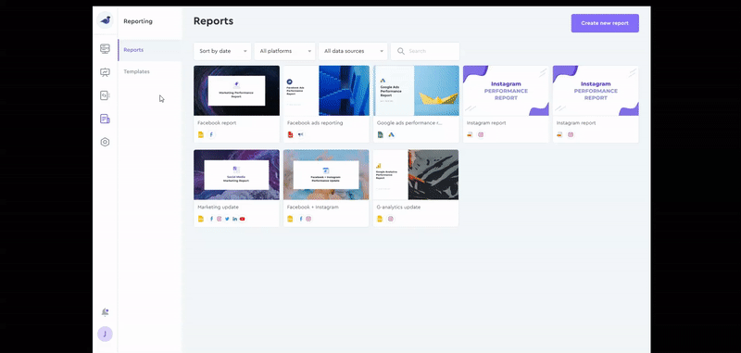
Task: Click the Instagram icon under G-analytics update
Action: tap(391, 219)
